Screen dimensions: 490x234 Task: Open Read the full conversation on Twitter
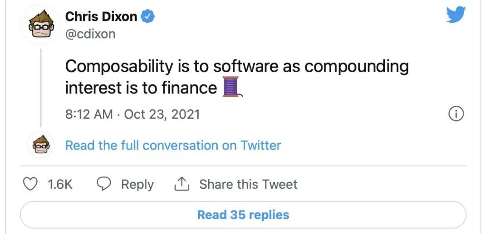point(173,146)
